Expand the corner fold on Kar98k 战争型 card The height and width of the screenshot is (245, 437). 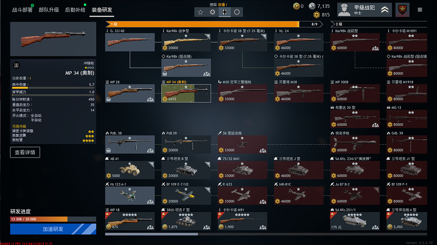[x=208, y=36]
